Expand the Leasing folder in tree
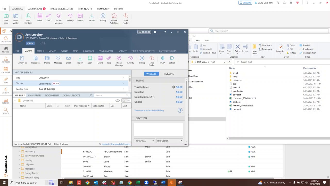 19,160
